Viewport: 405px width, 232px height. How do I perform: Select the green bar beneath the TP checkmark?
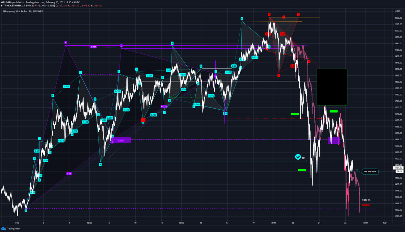(302, 170)
